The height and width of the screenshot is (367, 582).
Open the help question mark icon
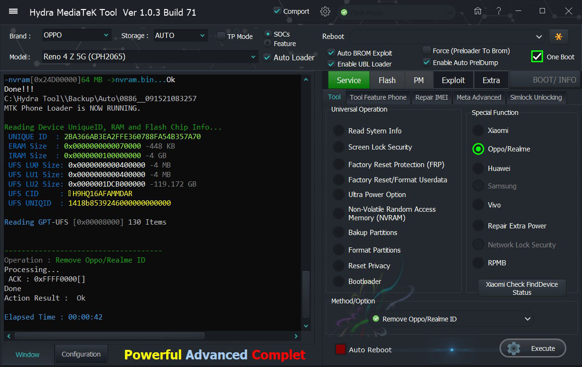[499, 11]
